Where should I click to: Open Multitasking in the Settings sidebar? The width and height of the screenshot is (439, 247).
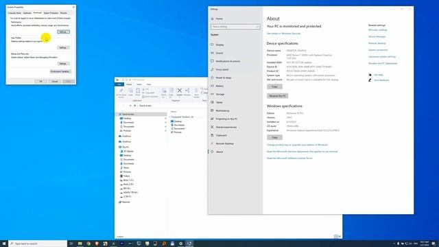click(x=222, y=110)
